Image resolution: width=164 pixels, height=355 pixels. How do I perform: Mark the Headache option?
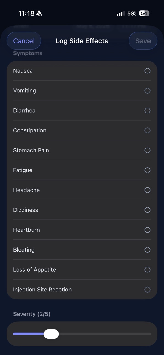tap(147, 190)
